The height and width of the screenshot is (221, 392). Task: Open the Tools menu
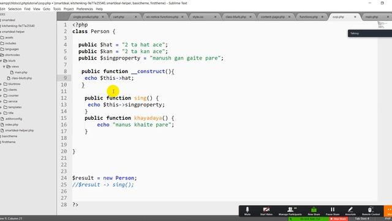pyautogui.click(x=57, y=9)
